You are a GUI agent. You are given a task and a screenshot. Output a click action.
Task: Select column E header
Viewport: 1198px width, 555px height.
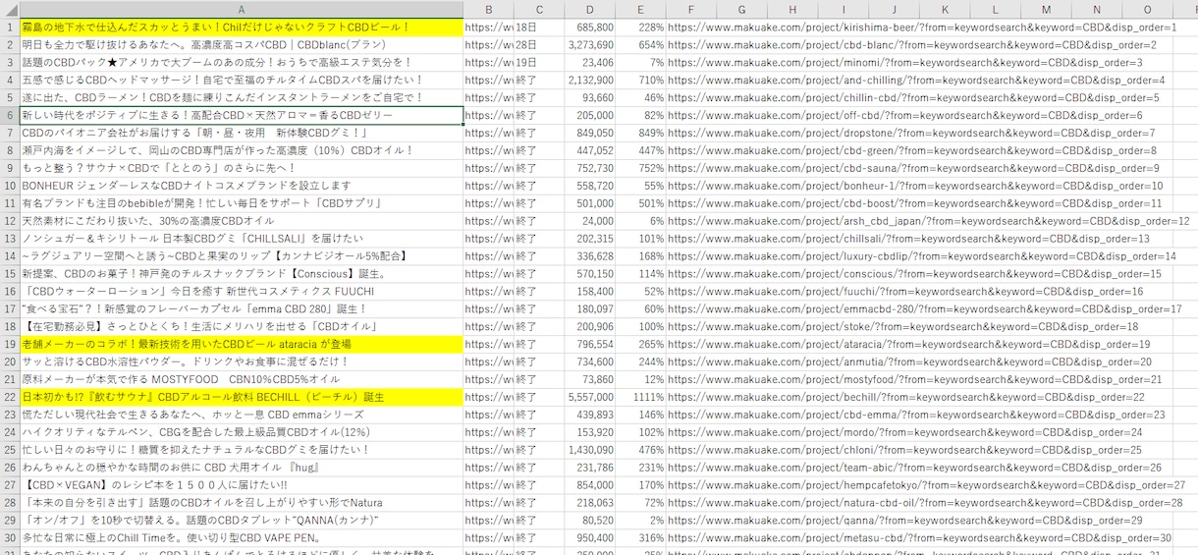click(x=641, y=9)
